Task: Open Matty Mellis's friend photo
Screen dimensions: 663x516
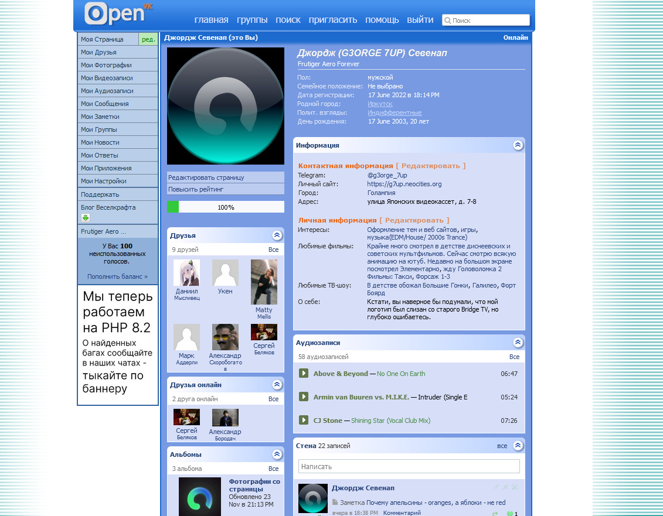Action: 264,282
